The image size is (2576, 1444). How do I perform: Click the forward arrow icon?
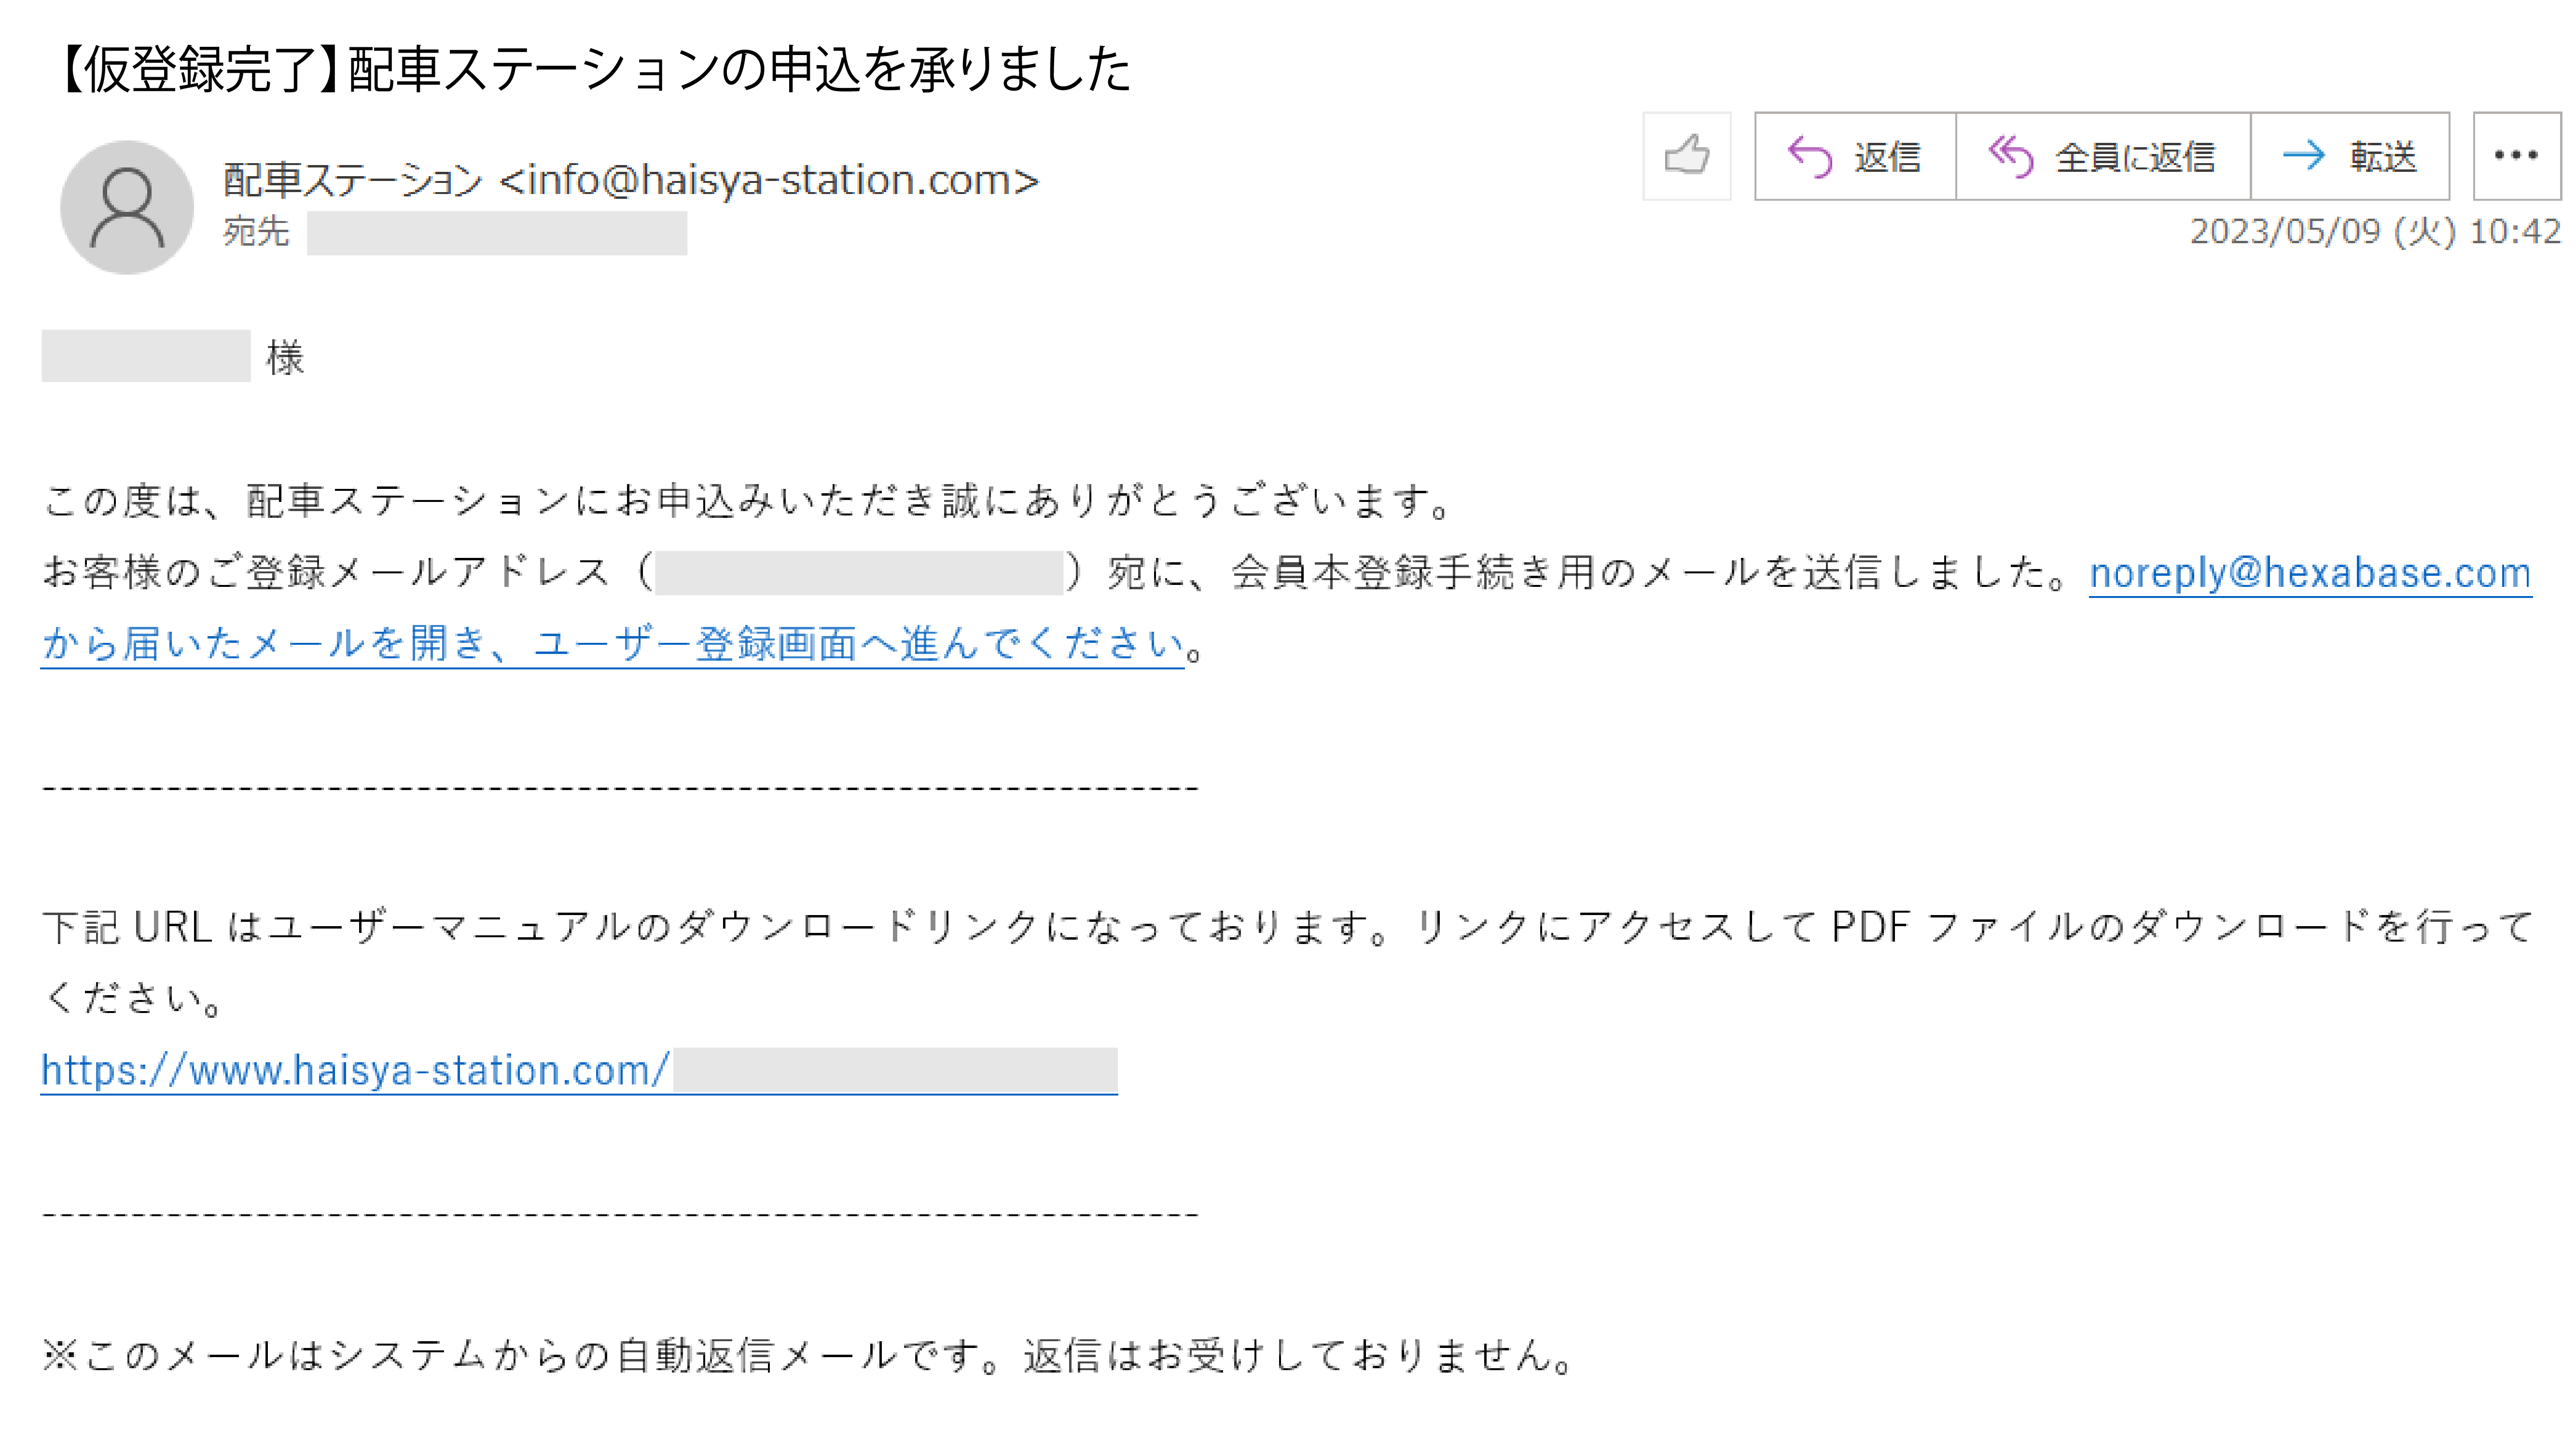[2304, 155]
